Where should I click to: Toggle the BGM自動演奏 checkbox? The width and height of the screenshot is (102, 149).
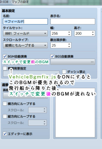coord(5,56)
